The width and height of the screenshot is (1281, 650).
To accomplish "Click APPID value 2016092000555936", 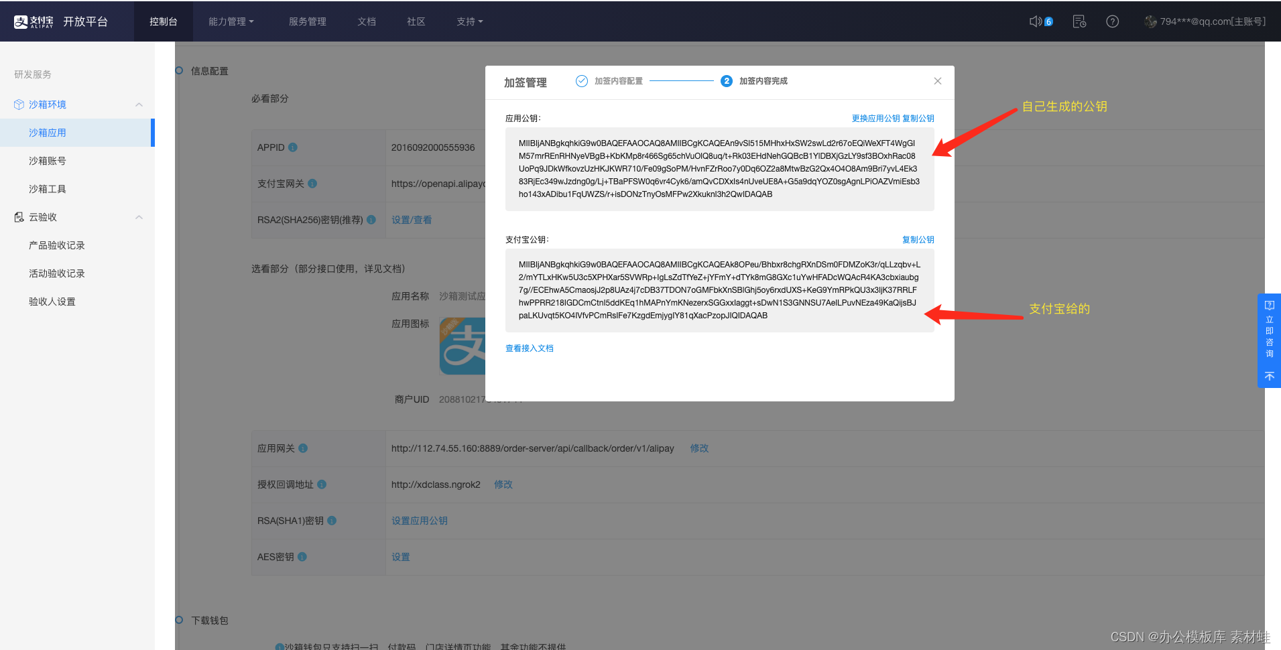I will point(433,147).
